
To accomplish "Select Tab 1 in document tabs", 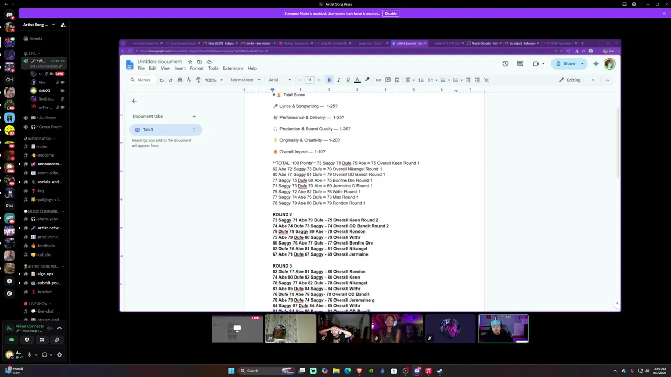I will coord(165,130).
